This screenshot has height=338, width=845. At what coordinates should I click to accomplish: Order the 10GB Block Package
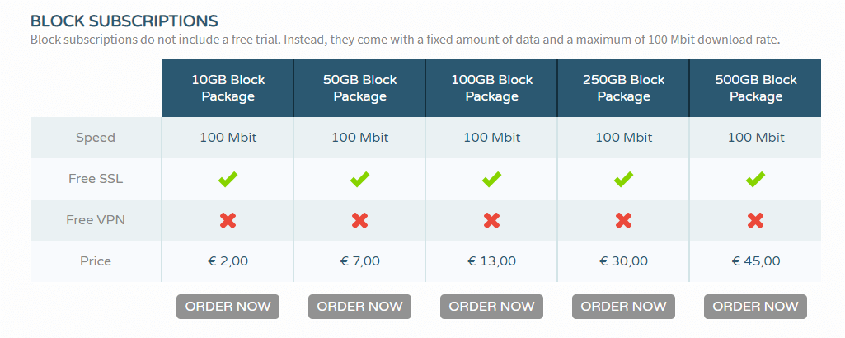(x=228, y=307)
